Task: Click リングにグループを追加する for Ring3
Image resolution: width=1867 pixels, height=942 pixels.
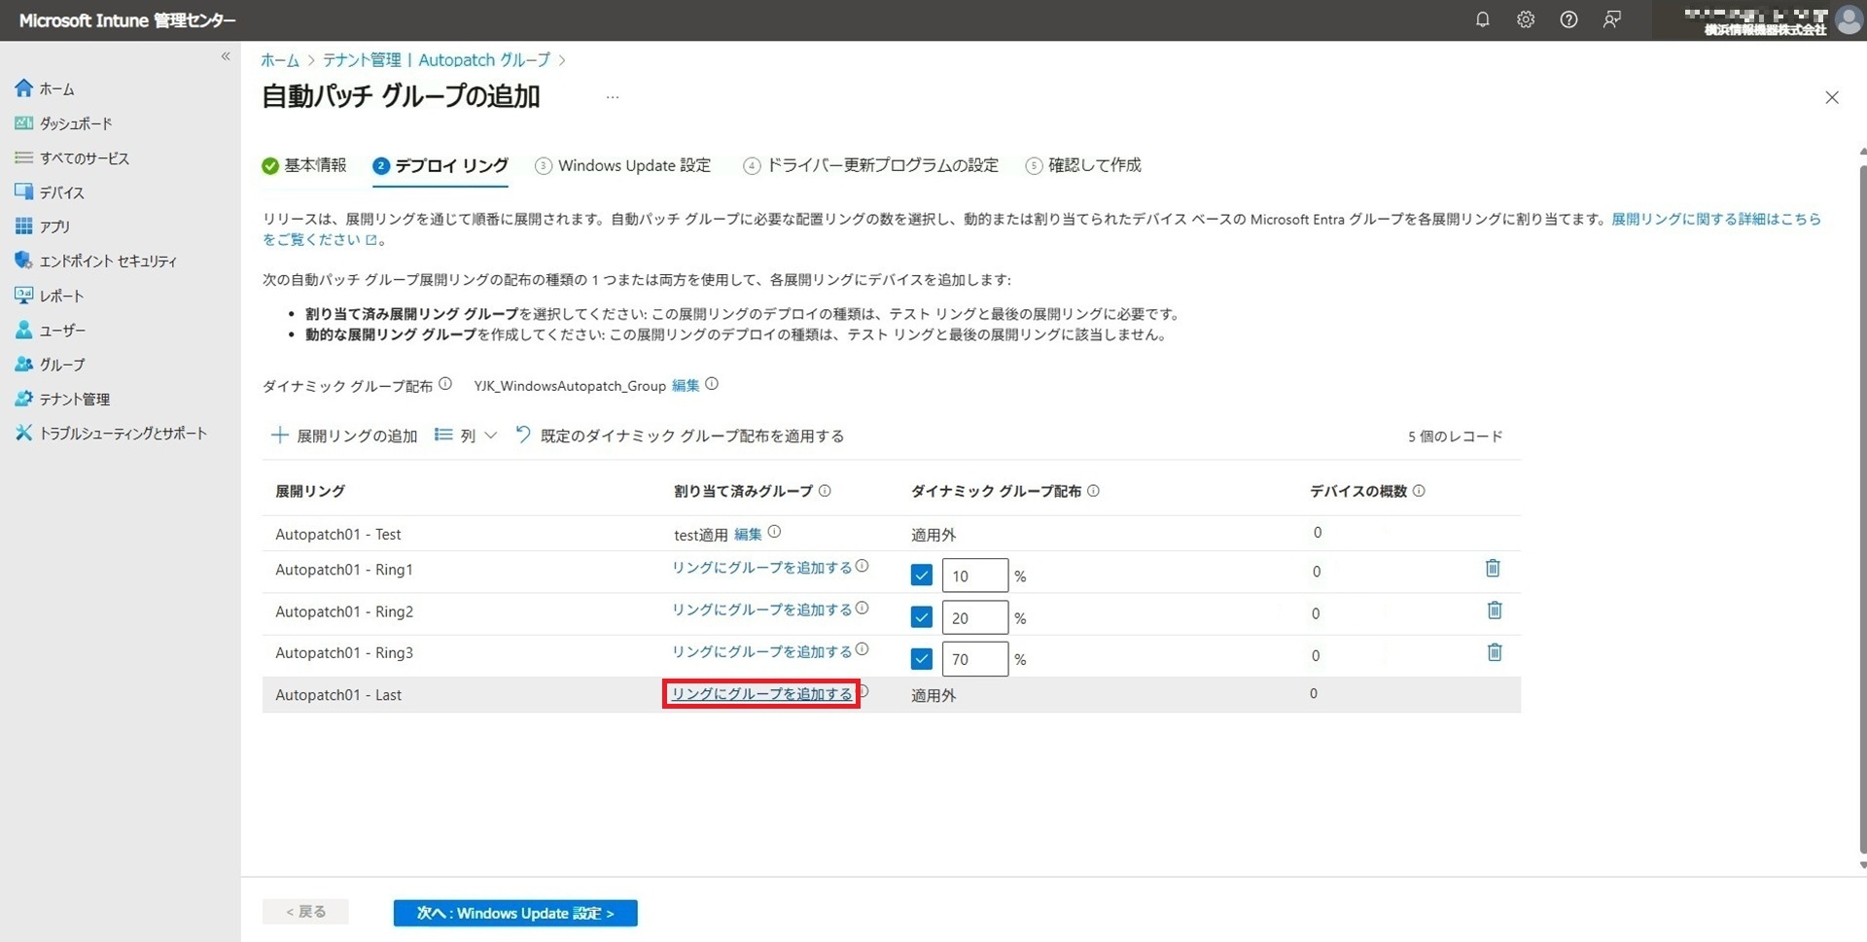Action: [x=761, y=651]
